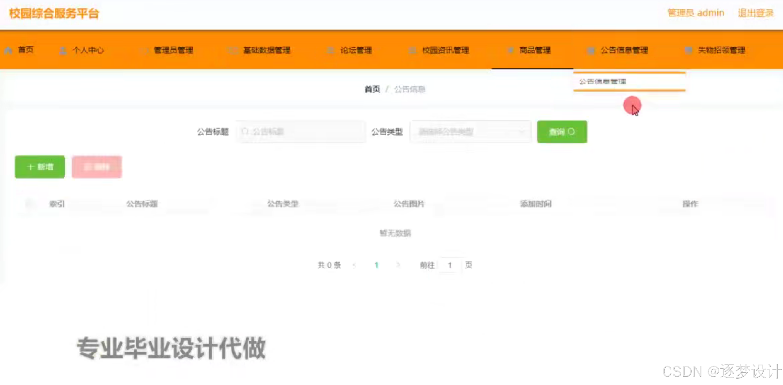Open 基础数据管理 via its icon
Viewport: 783px width, 385px height.
click(x=233, y=50)
